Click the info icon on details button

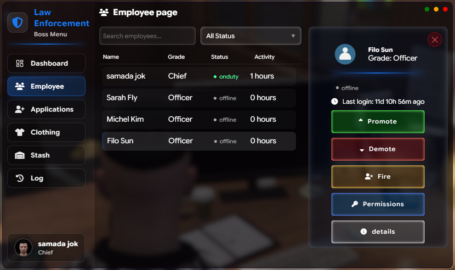(x=364, y=231)
